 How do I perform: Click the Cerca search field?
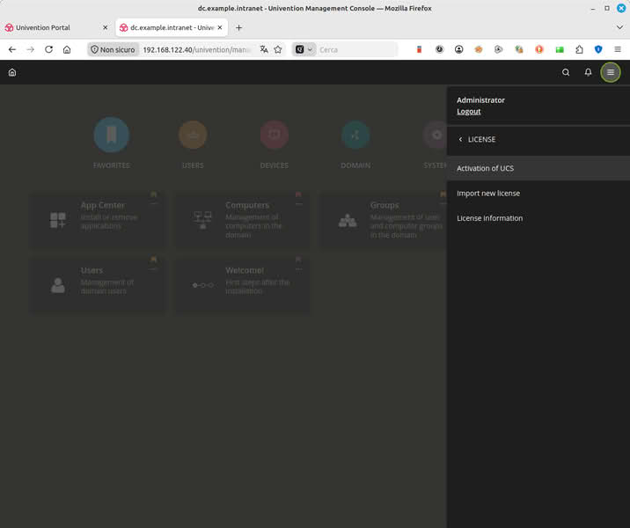pos(356,49)
